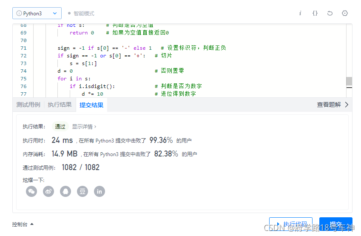The image size is (361, 236).
Task: Click the info icon inside language selector
Action: tap(19, 13)
